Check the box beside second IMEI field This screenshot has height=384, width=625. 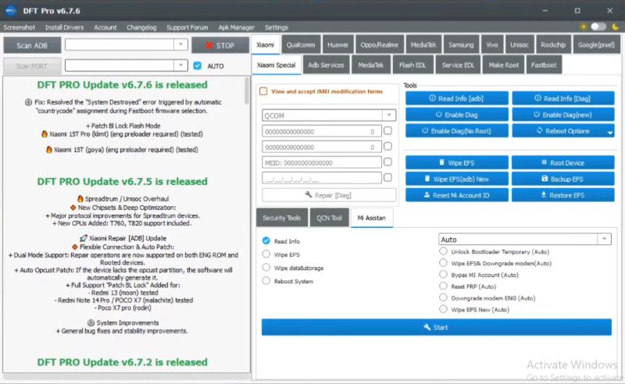(387, 146)
